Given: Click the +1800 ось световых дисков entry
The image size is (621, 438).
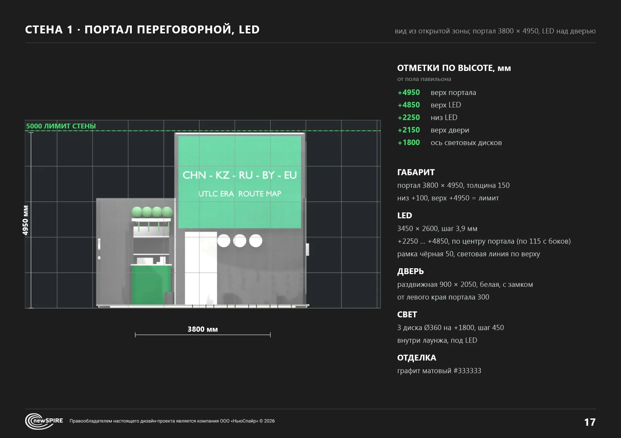Looking at the screenshot, I should 450,143.
